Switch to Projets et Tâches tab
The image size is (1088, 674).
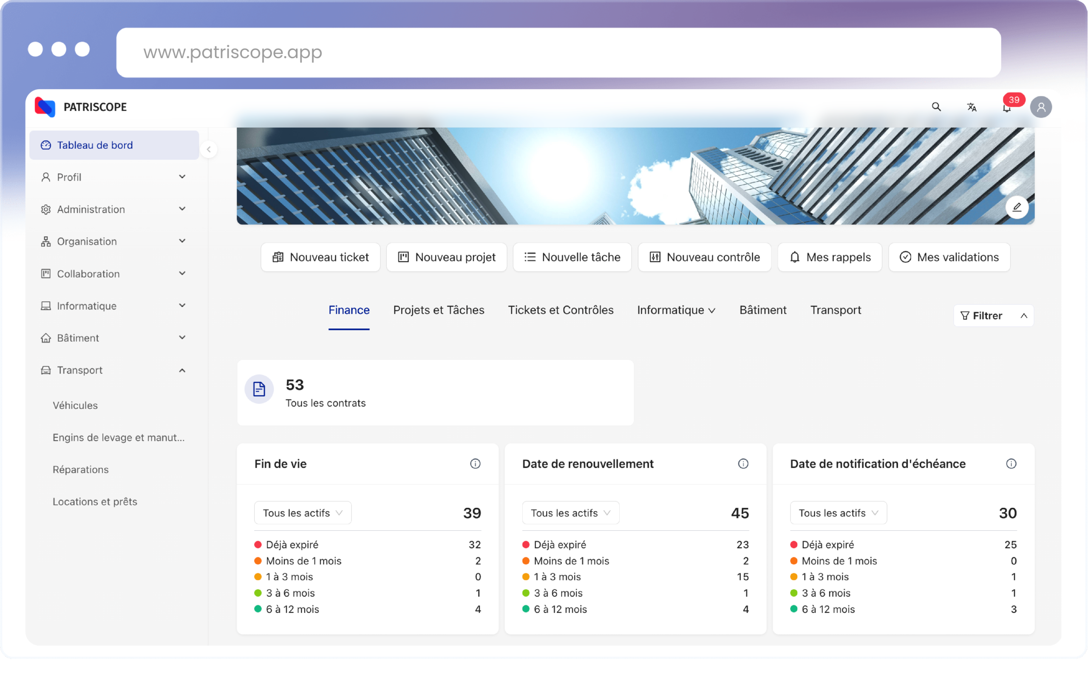(x=439, y=310)
